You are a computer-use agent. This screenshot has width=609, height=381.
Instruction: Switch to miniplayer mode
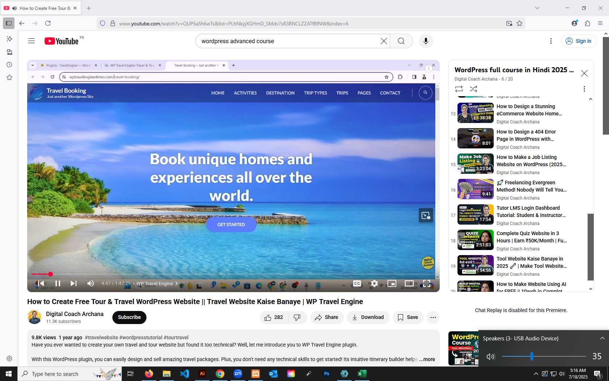[x=392, y=283]
